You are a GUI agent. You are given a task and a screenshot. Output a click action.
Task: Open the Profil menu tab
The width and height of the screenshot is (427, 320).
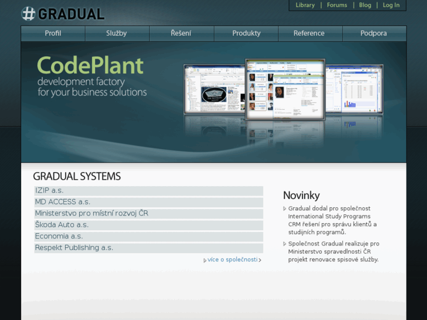click(x=53, y=33)
